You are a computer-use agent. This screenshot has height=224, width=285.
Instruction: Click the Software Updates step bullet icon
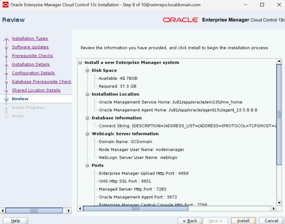tap(6, 47)
